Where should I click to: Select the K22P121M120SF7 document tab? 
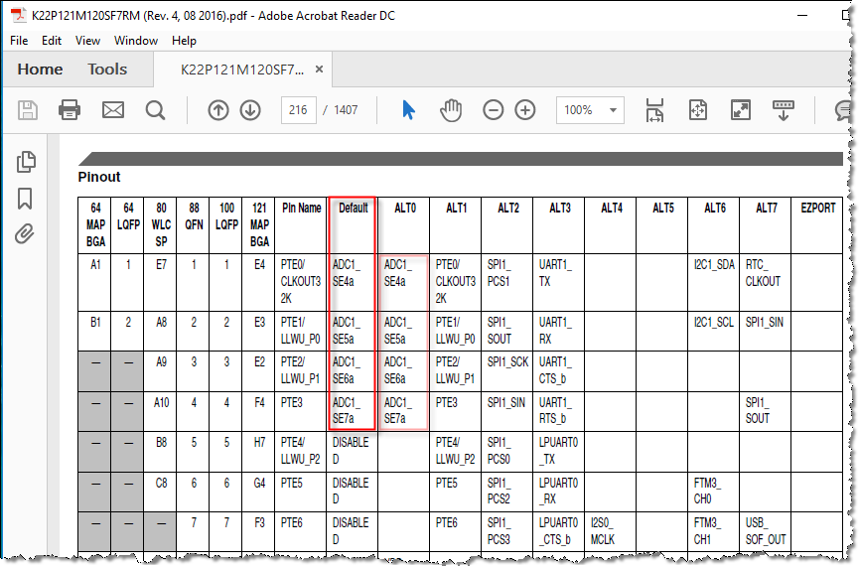click(241, 70)
